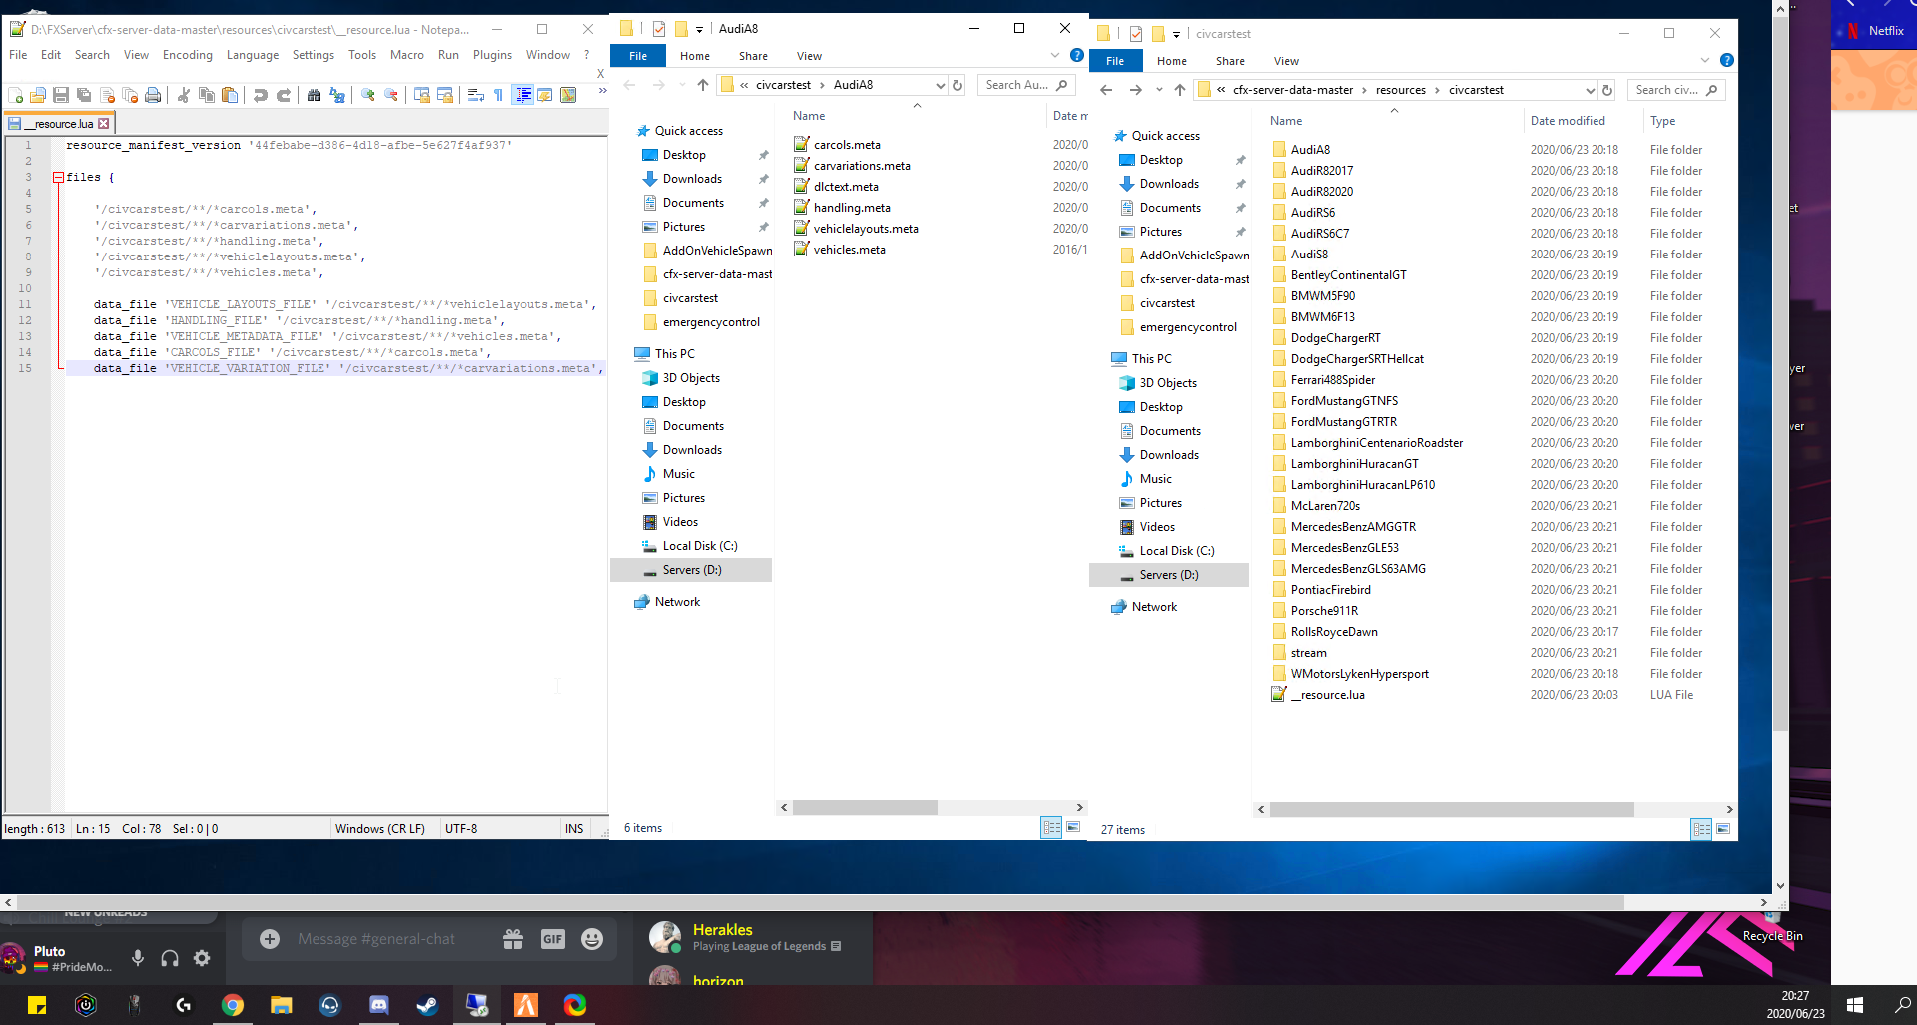The image size is (1917, 1025).
Task: Toggle synchronize horizontal scrolling
Action: pos(445,95)
